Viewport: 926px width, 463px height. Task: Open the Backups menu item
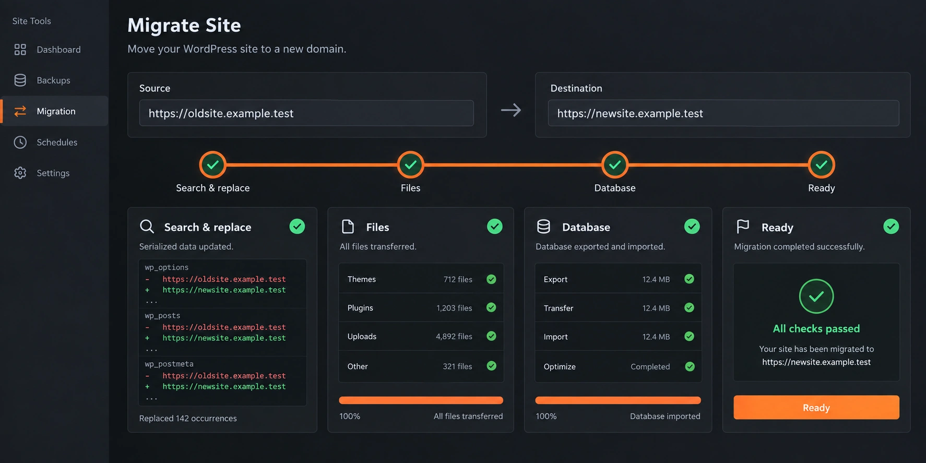coord(54,80)
